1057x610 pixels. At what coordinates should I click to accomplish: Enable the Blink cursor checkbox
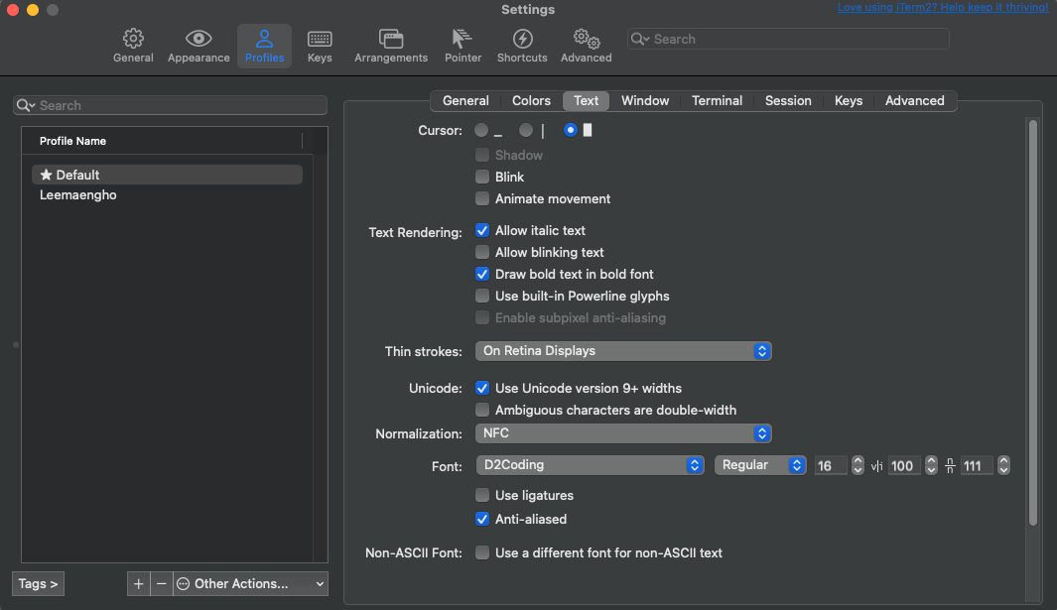click(482, 177)
